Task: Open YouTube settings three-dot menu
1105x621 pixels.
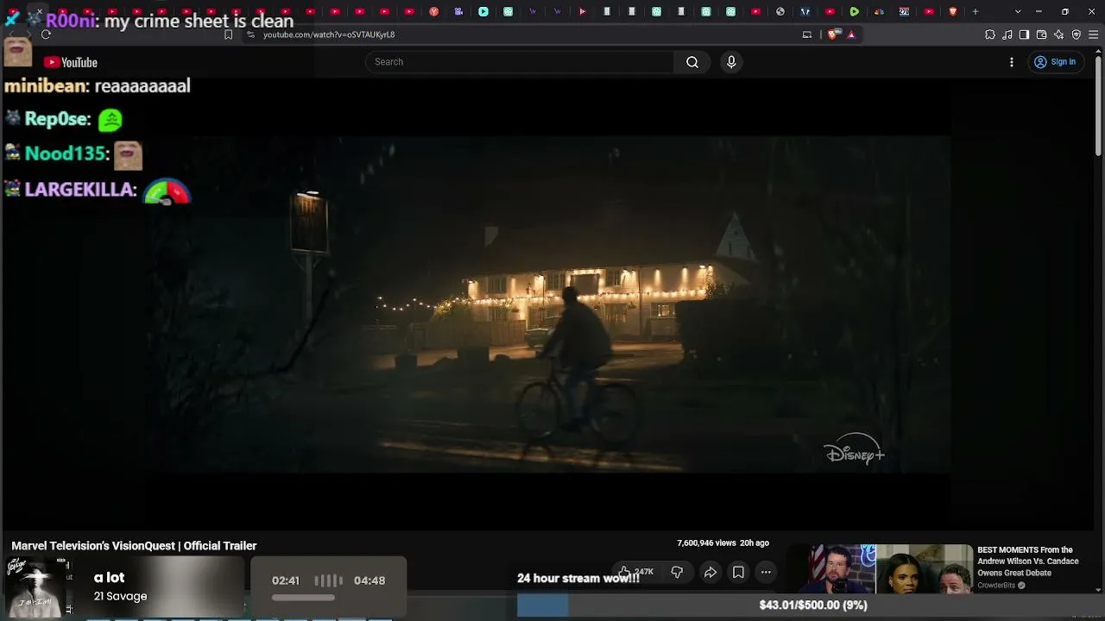Action: 1012,62
